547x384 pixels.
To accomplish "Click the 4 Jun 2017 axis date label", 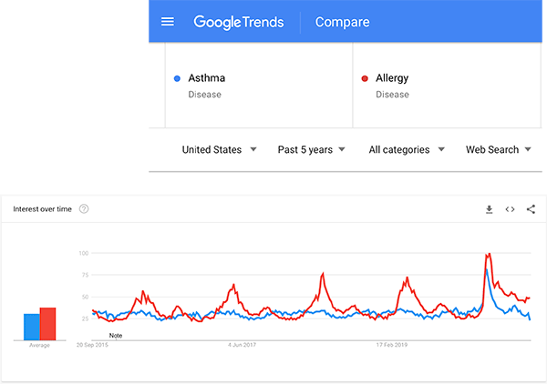I will 243,346.
